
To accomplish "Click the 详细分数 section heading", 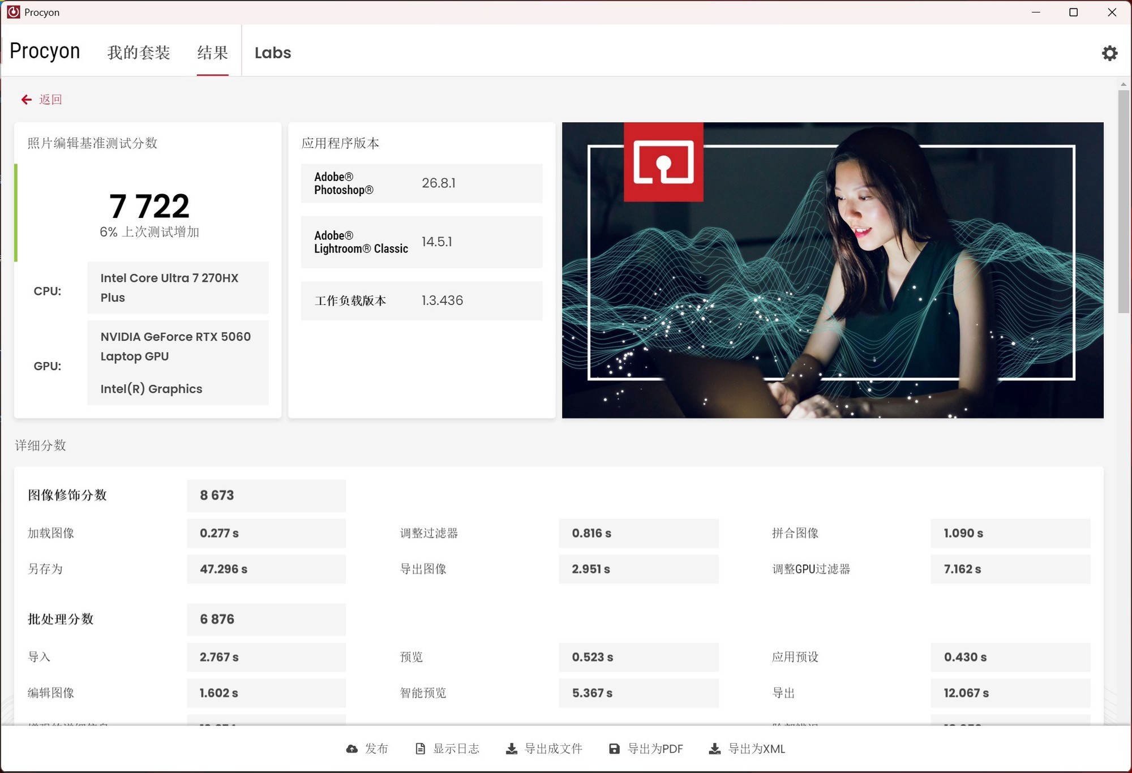I will pos(40,445).
